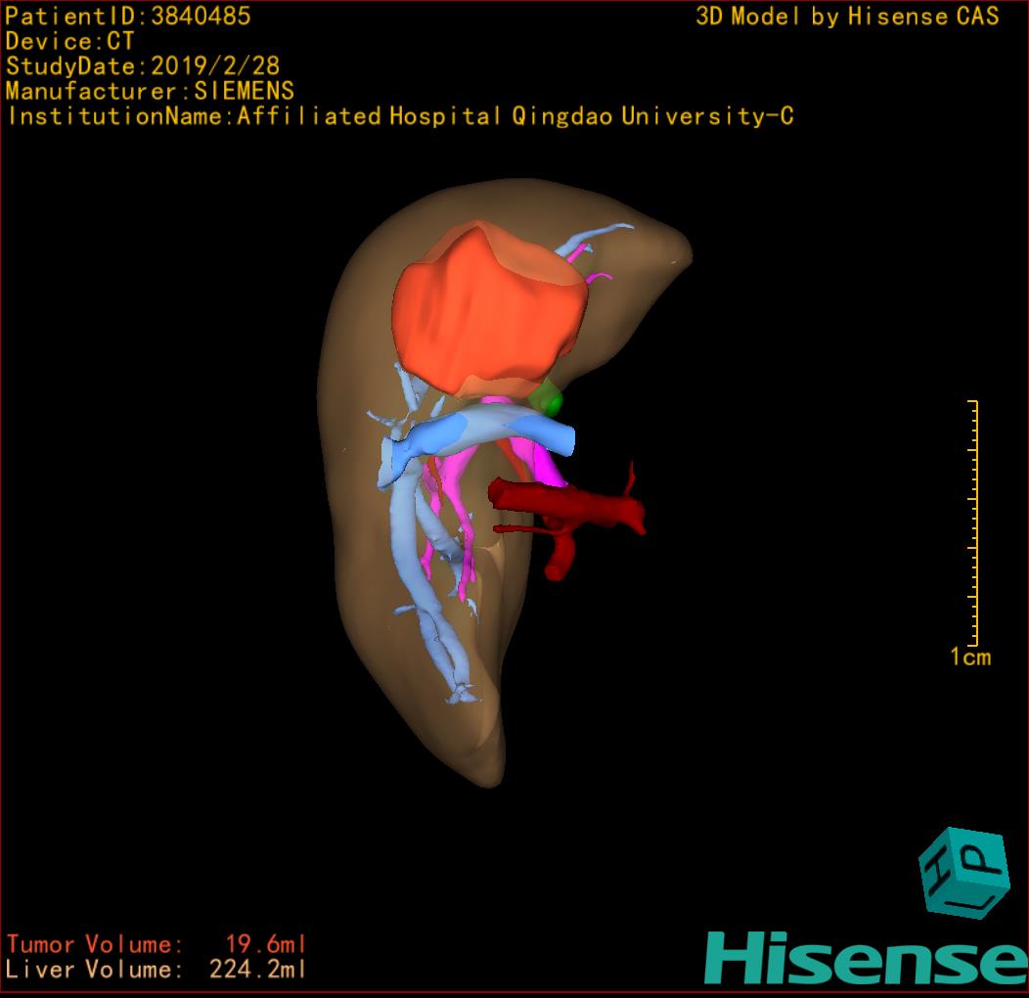Screen dimensions: 1029x998
Task: Click the Device:CT label
Action: 70,41
